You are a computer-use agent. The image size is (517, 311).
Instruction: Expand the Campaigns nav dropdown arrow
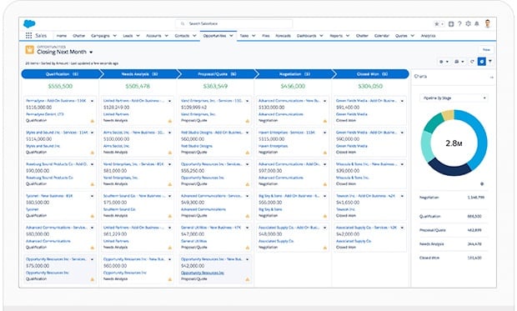115,36
